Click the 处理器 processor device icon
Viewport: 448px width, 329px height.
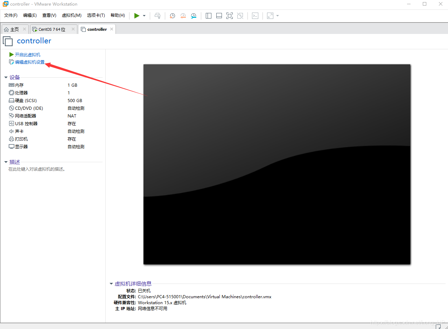(12, 93)
